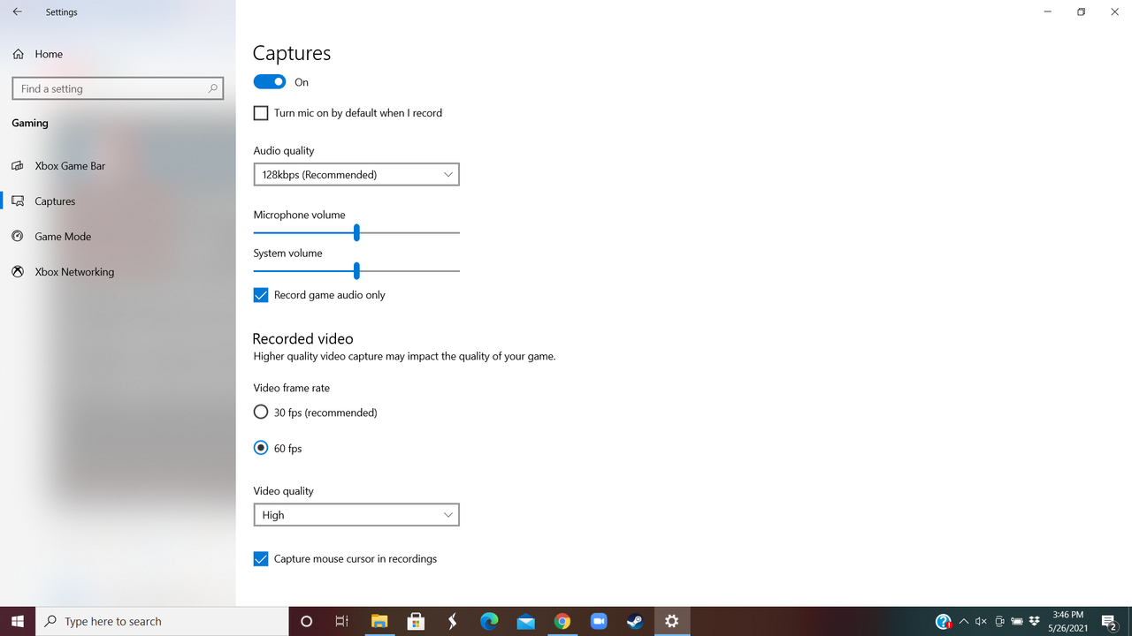Image resolution: width=1132 pixels, height=636 pixels.
Task: Open Zoom from the taskbar
Action: pyautogui.click(x=599, y=622)
